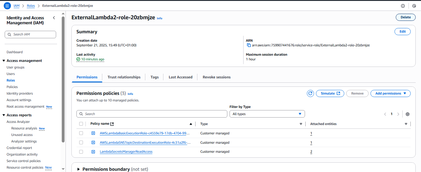Open Users in sidebar
The height and width of the screenshot is (172, 421).
coord(11,74)
